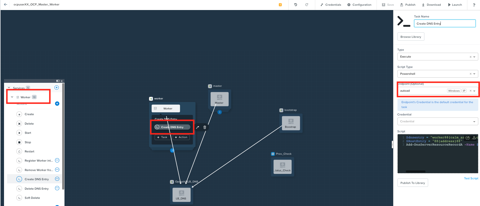
Task: Toggle the sidebar panel layout icon
Action: (58, 81)
